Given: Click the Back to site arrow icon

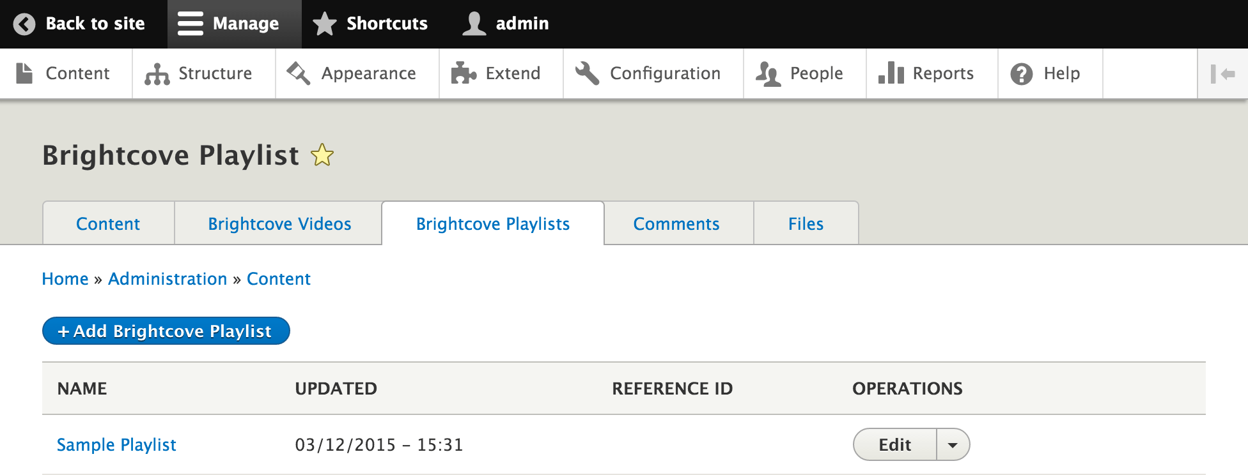Looking at the screenshot, I should coord(24,24).
